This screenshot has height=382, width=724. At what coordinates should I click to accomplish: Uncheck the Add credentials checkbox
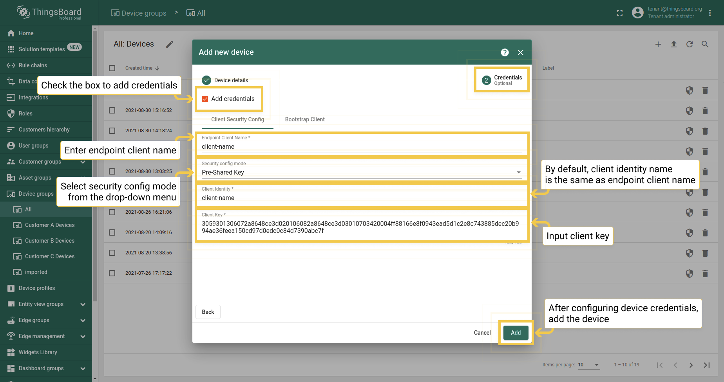205,99
